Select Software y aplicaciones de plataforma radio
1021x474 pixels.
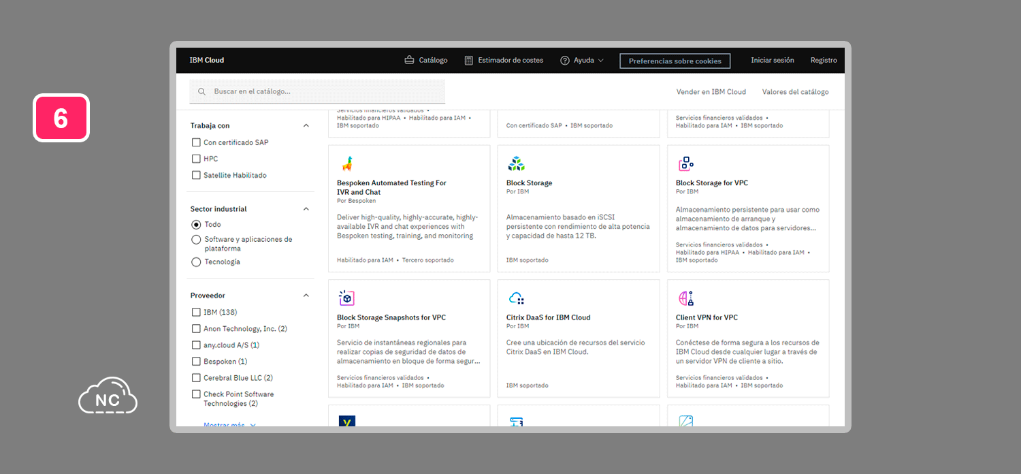tap(196, 240)
